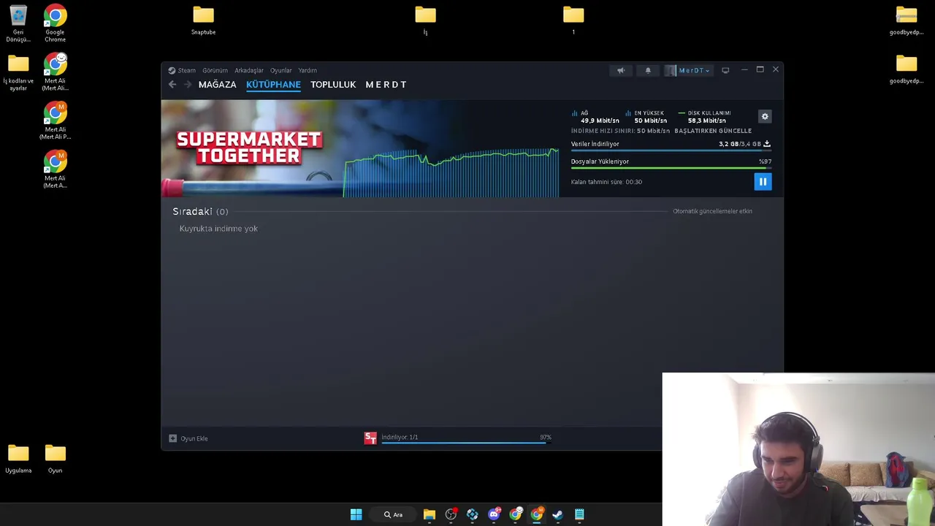Select the Mert Ali (Mert Ali P... Chrome shortcut
935x526 pixels.
click(55, 121)
